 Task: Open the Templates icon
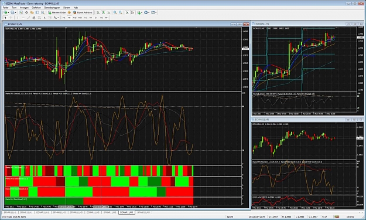(153, 12)
